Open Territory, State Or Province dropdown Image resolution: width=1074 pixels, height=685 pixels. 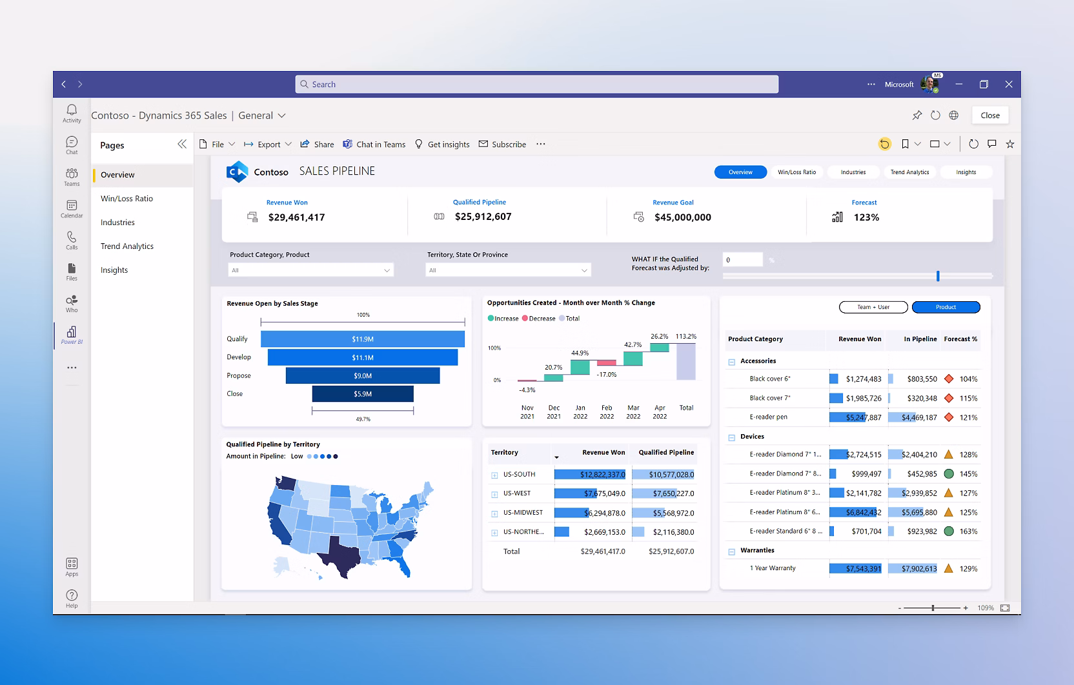point(508,270)
